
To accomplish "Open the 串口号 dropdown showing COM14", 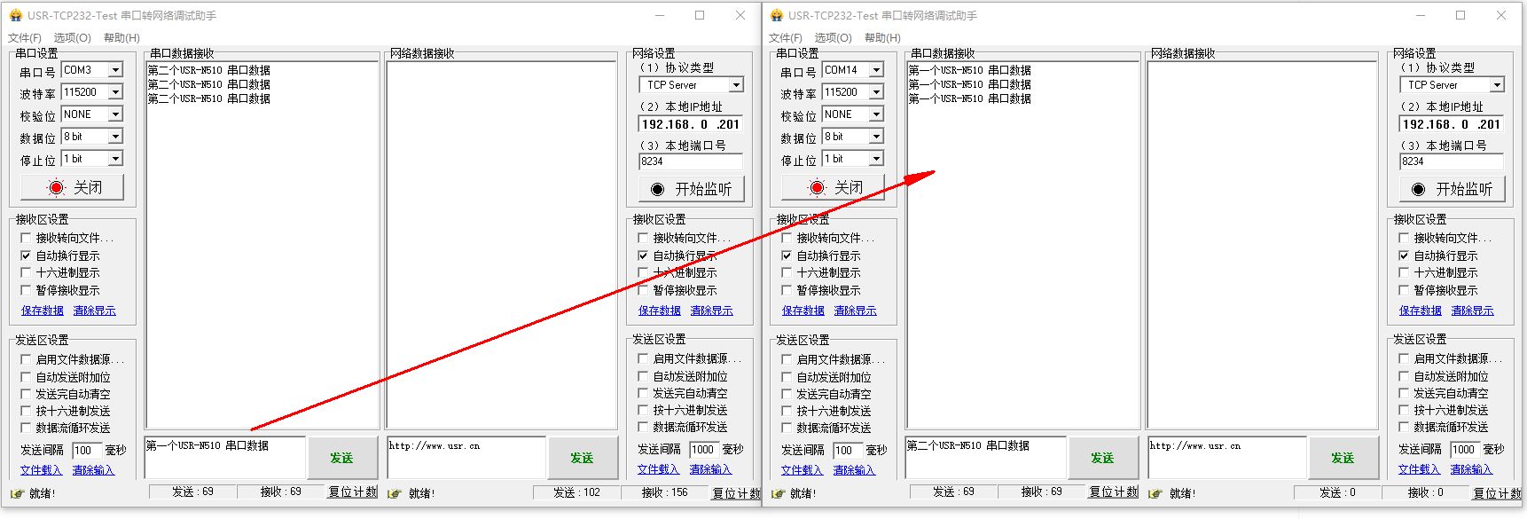I will (x=876, y=70).
